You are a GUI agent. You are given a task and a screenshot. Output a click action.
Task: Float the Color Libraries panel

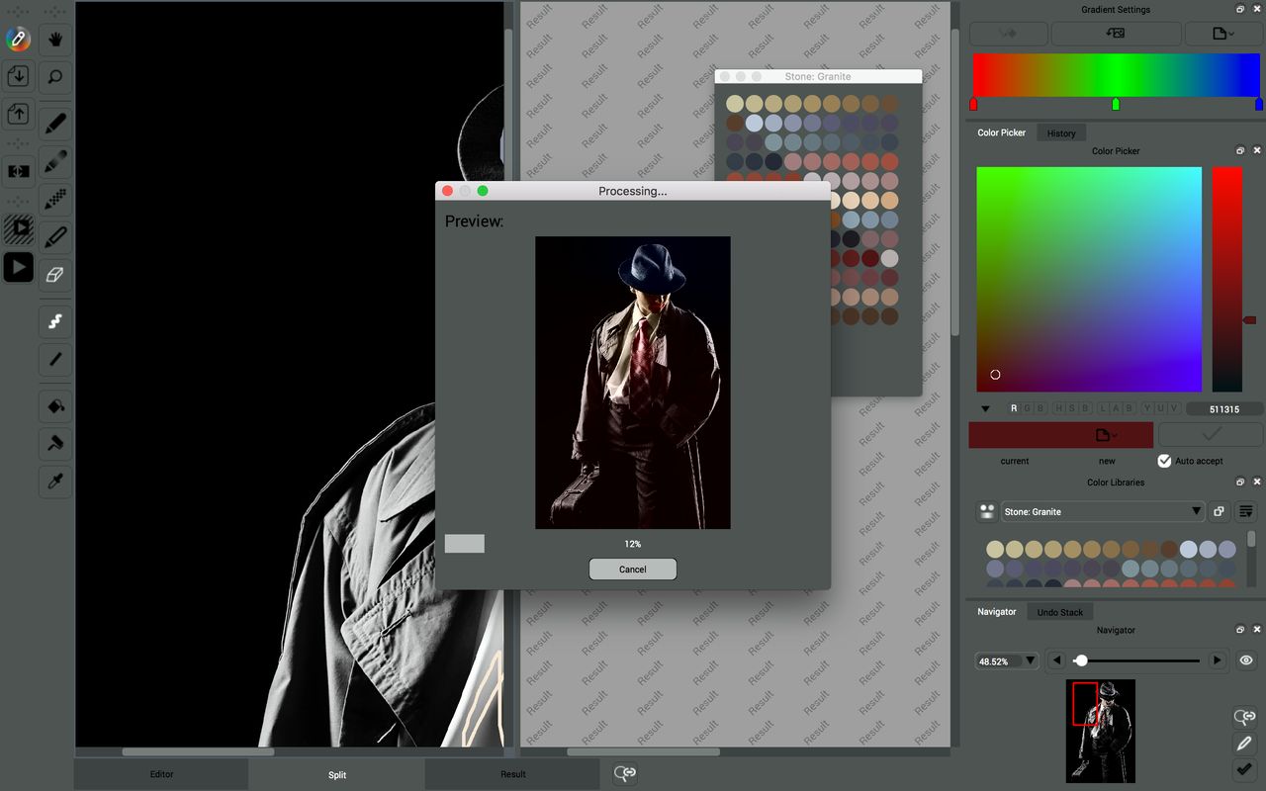(x=1240, y=483)
